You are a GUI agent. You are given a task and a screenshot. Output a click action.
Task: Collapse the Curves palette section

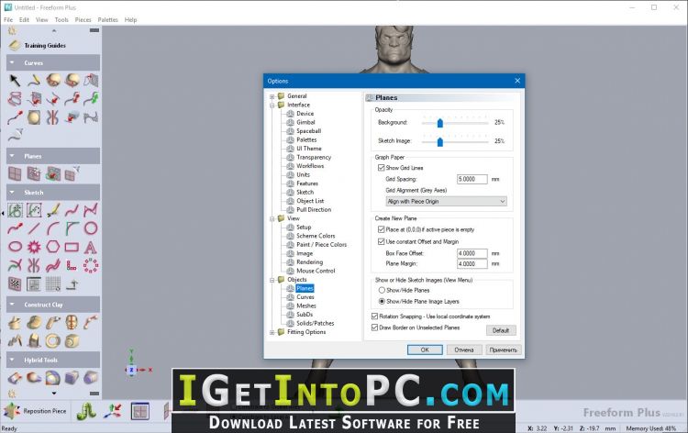pyautogui.click(x=12, y=62)
